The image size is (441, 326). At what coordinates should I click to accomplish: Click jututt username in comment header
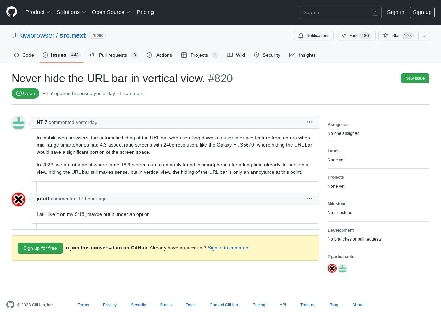click(x=43, y=199)
